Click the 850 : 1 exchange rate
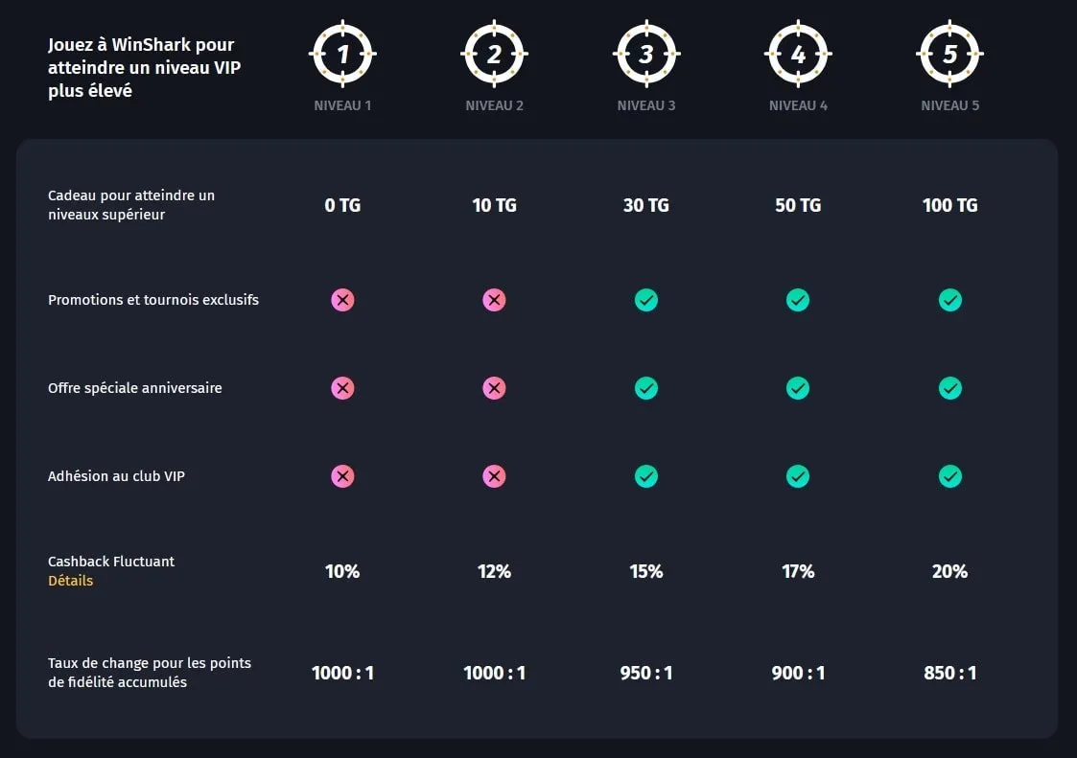This screenshot has height=758, width=1077. [x=949, y=673]
